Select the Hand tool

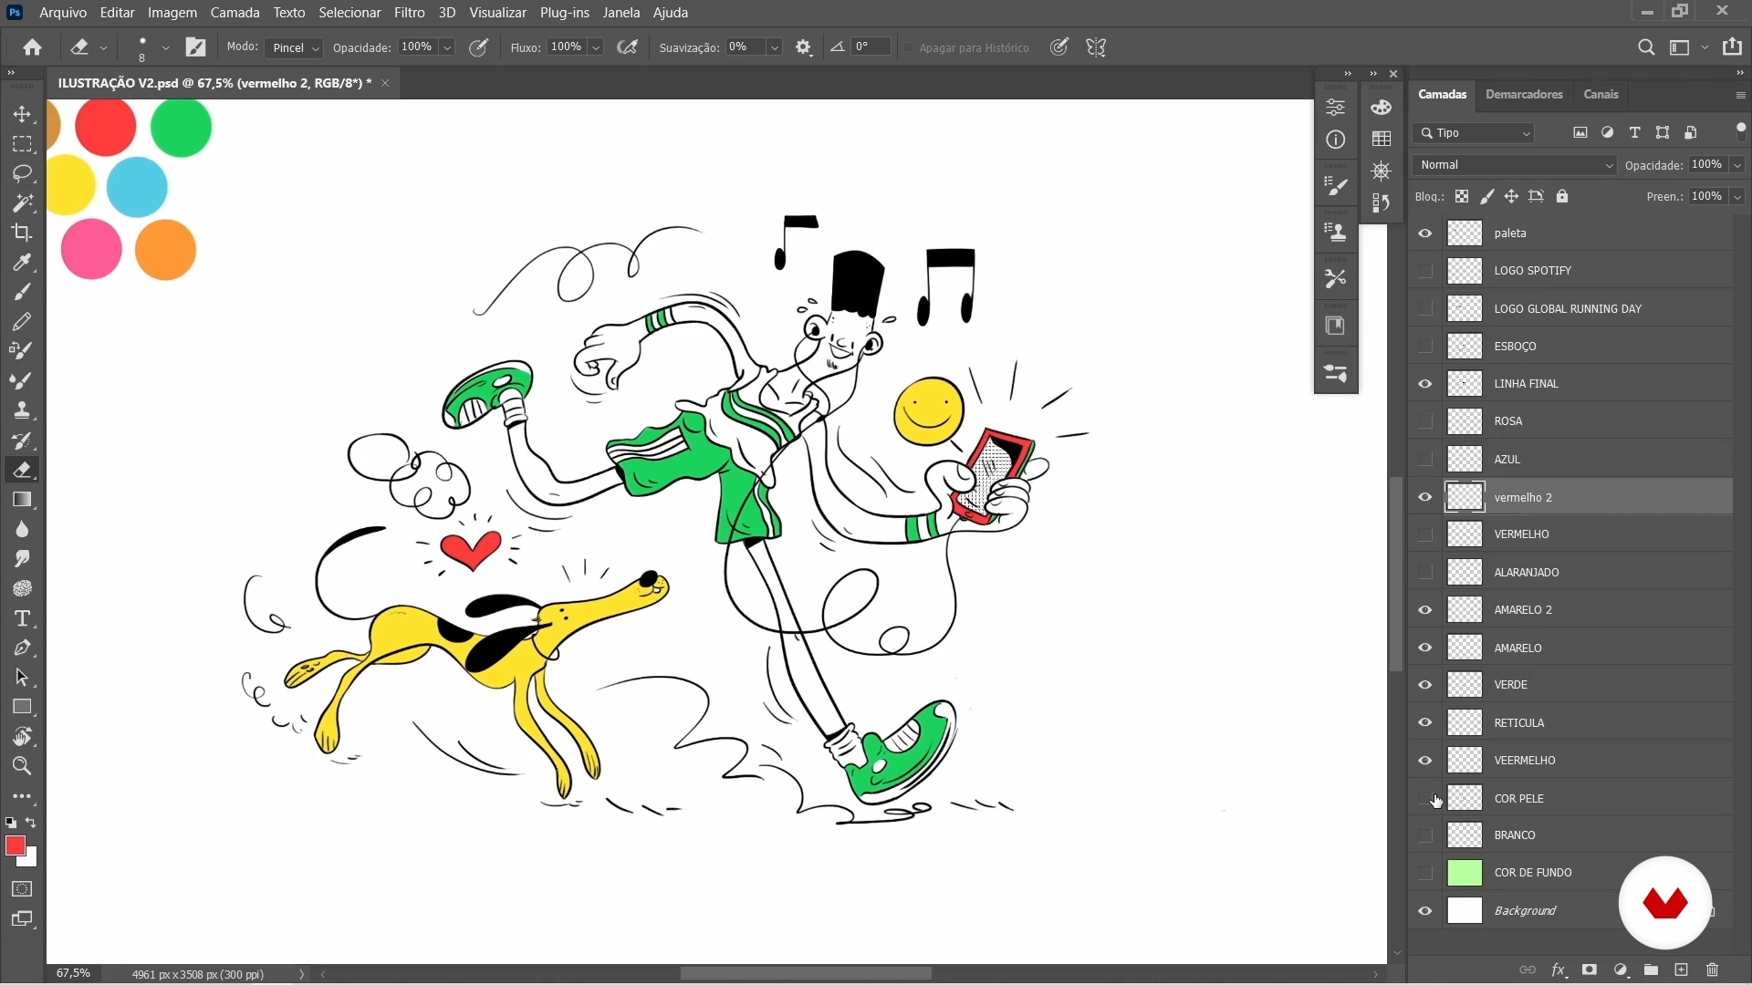coord(22,737)
